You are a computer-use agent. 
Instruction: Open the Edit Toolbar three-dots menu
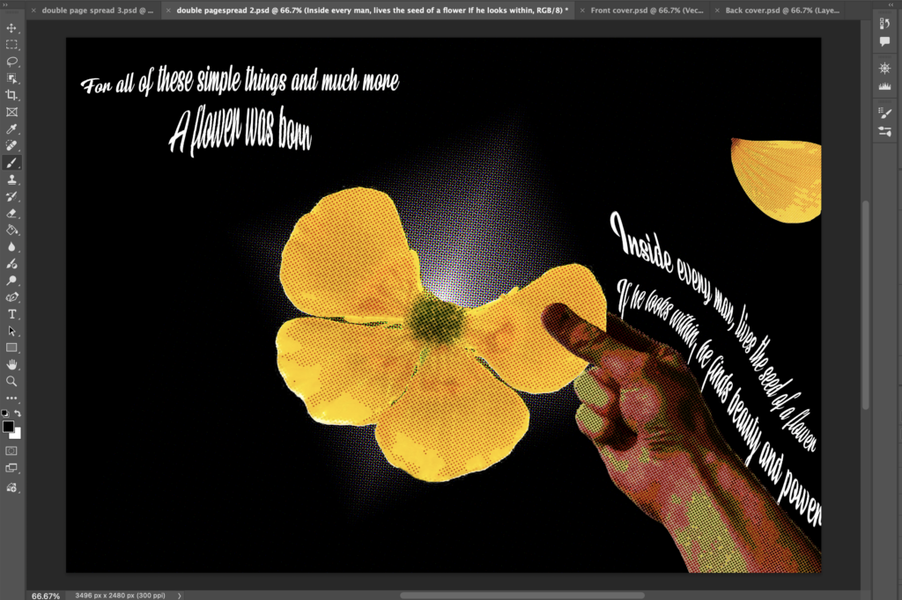(x=12, y=399)
